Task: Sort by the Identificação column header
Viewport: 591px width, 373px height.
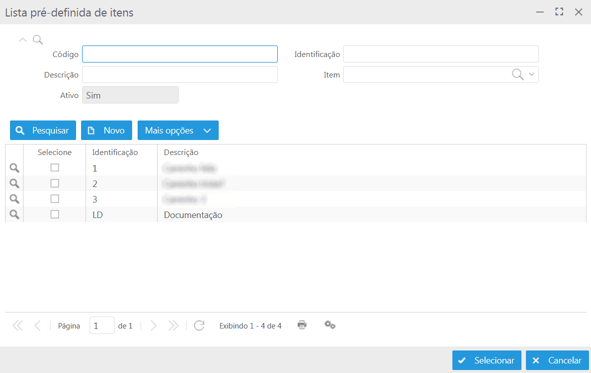Action: [x=115, y=152]
